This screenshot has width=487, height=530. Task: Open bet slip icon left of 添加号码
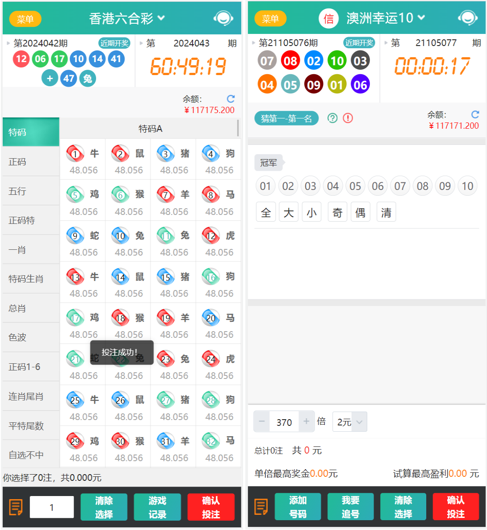261,507
